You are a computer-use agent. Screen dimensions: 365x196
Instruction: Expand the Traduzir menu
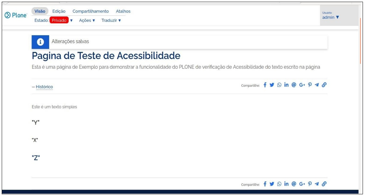point(111,20)
